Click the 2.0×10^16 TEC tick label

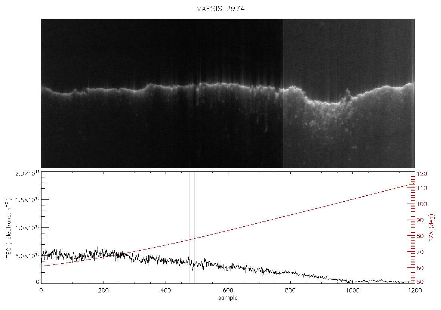(x=27, y=173)
